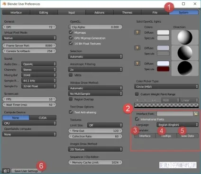Viewport: 201px width, 174px height.
Task: Click third light dark red Specular swatch
Action: pyautogui.click(x=163, y=69)
